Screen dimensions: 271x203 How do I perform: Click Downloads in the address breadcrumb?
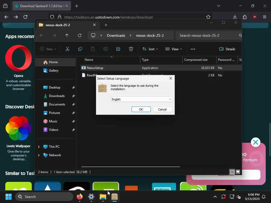(x=116, y=35)
